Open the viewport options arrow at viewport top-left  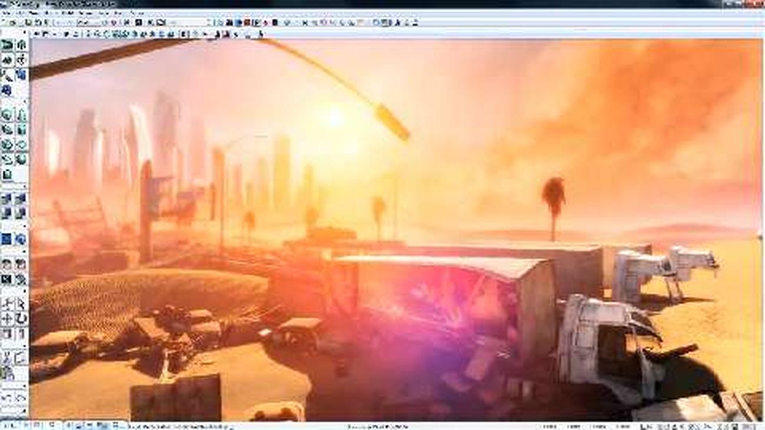(35, 34)
